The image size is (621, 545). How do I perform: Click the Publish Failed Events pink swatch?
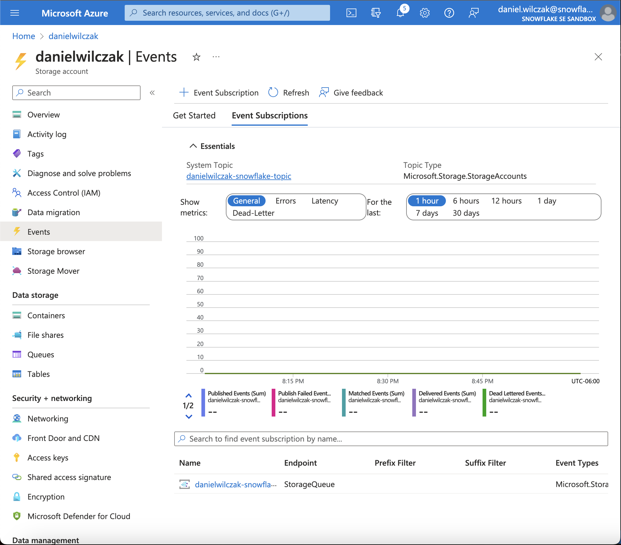(273, 403)
